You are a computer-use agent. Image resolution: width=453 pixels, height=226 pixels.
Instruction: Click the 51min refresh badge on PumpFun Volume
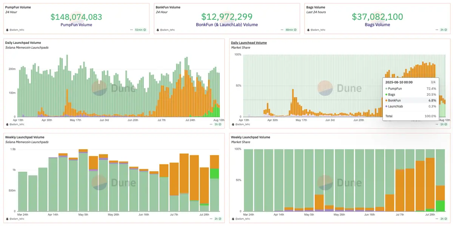click(140, 29)
